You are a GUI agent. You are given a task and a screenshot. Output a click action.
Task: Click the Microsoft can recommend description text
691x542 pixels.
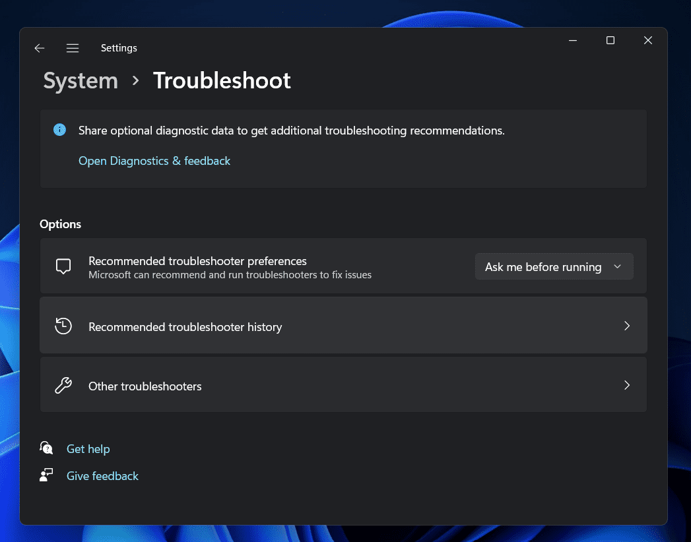click(230, 275)
